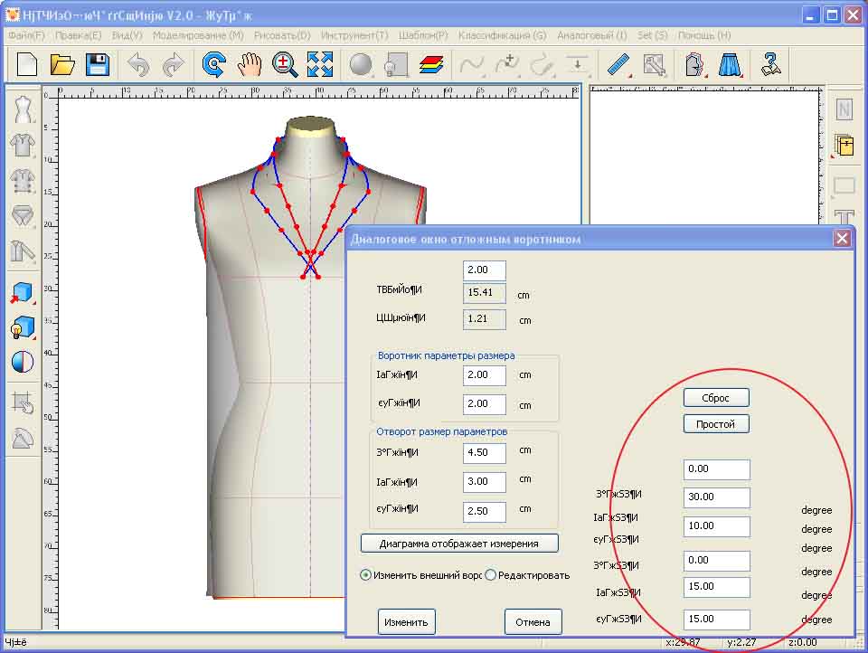Open the Моделирование (M) menu

tap(198, 35)
